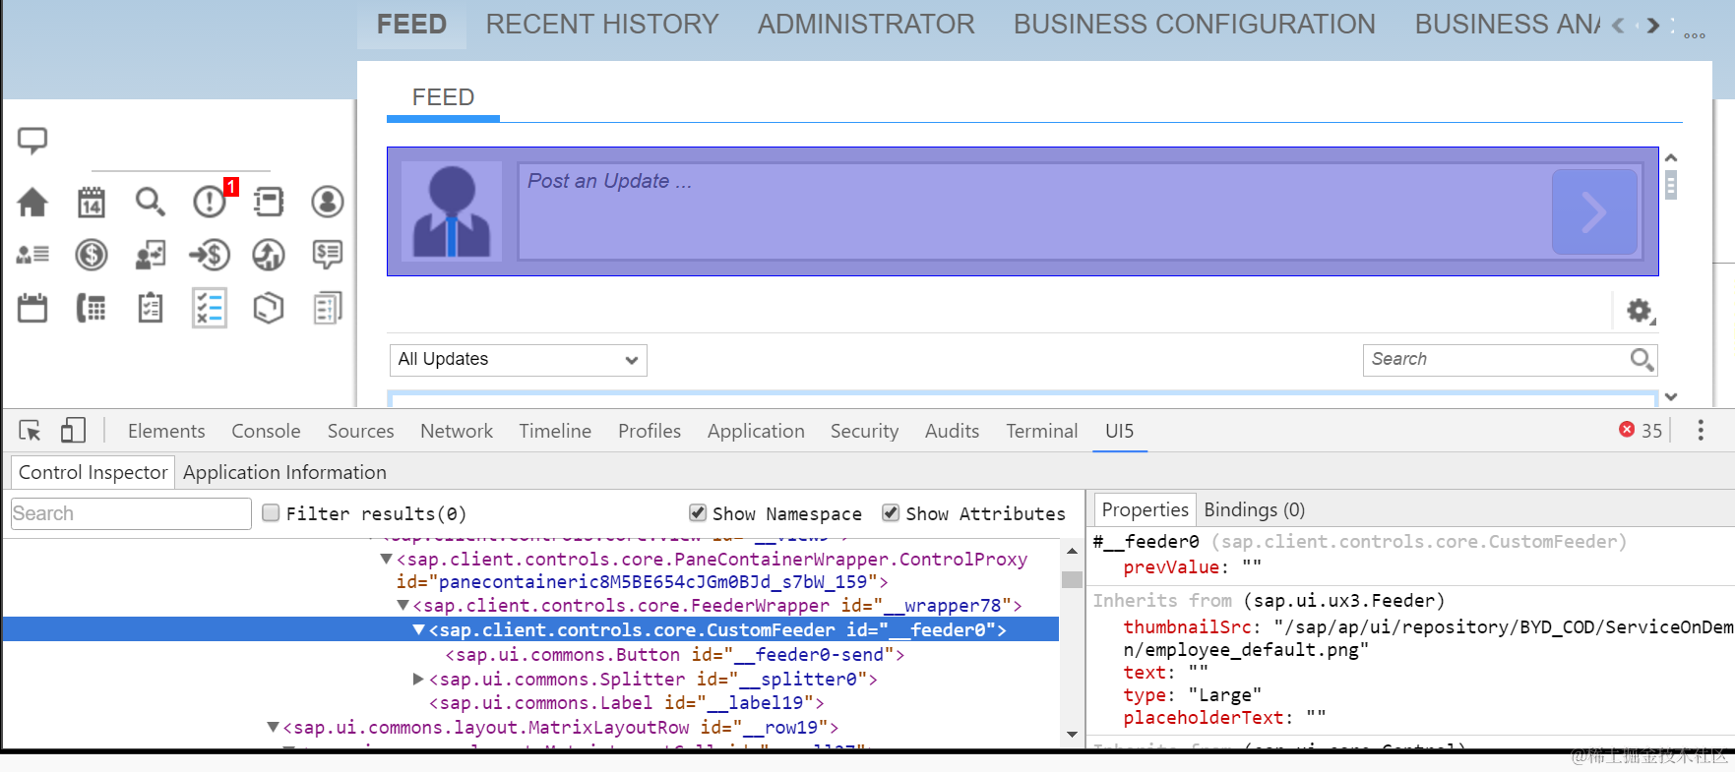The height and width of the screenshot is (772, 1735).
Task: Open the feed settings gear icon
Action: pos(1640,311)
